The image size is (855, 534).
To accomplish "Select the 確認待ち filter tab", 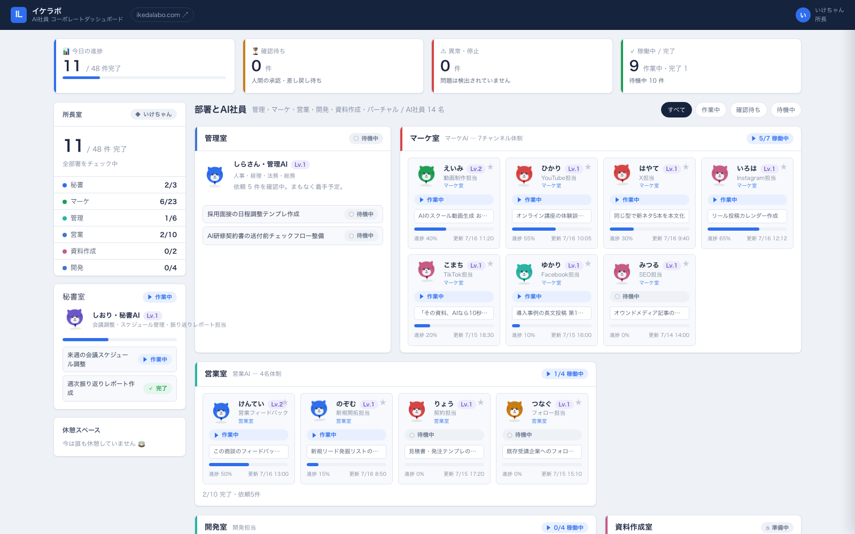I will click(748, 110).
